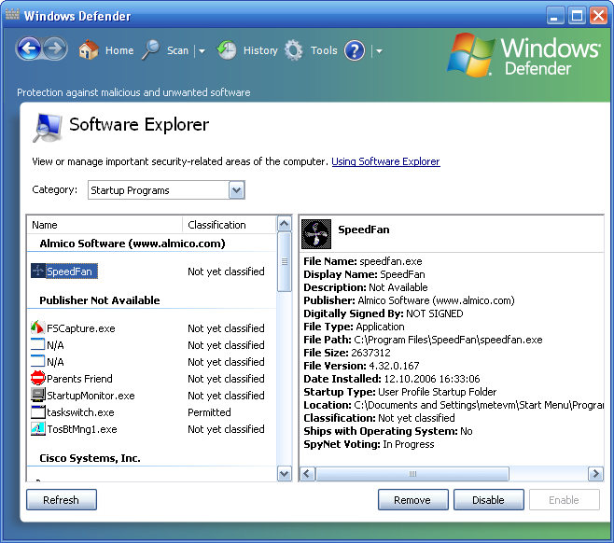The height and width of the screenshot is (543, 614).
Task: Click the Permitted classification for taskswitch.exe
Action: (x=210, y=412)
